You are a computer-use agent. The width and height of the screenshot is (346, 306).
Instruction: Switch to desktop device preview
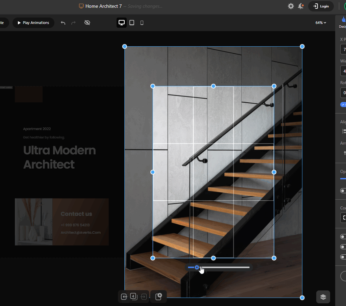click(122, 23)
